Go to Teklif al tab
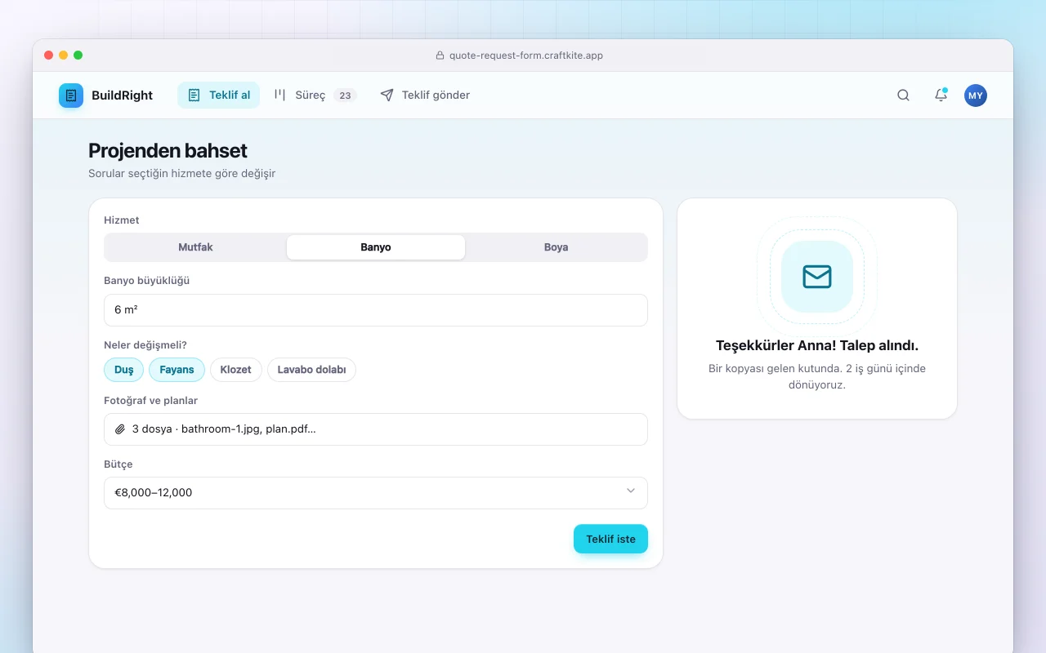The width and height of the screenshot is (1046, 653). point(218,96)
